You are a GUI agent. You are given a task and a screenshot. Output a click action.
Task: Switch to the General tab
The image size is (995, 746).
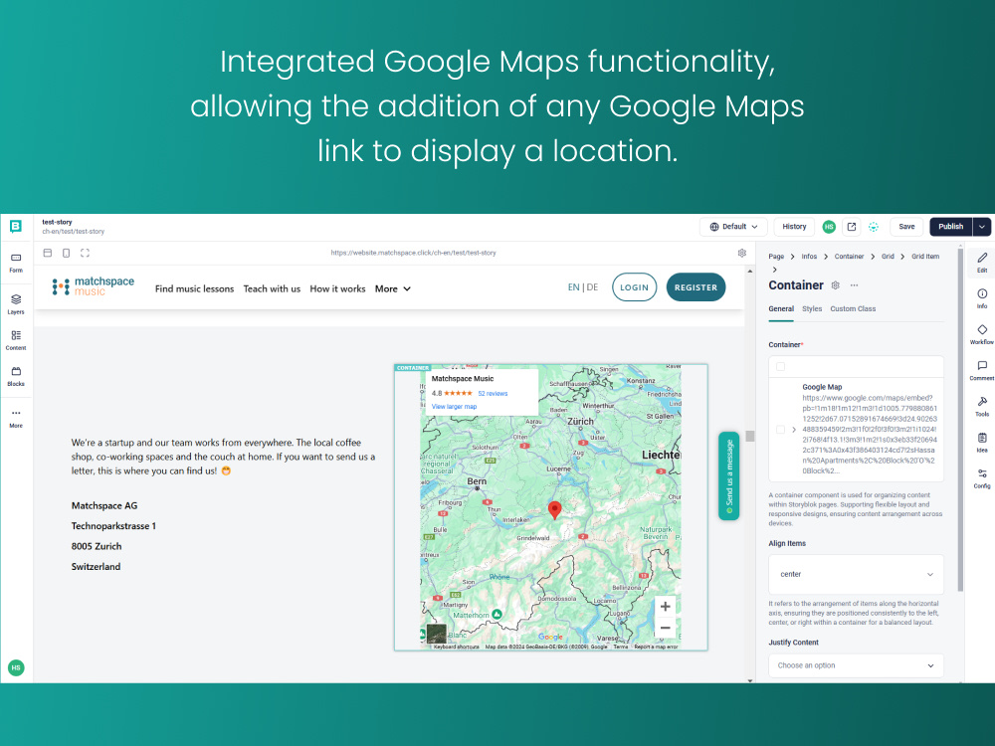tap(781, 309)
